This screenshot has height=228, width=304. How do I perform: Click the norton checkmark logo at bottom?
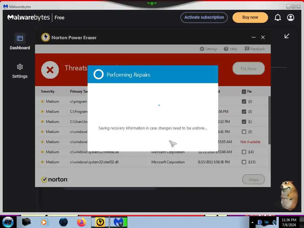click(54, 180)
